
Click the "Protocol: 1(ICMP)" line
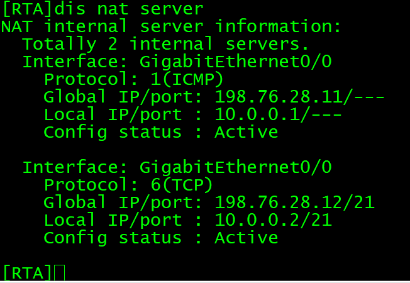[134, 80]
